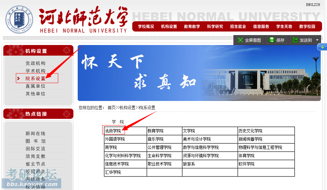
Task: Open 数学与信息科学学院 link
Action: coord(201,147)
